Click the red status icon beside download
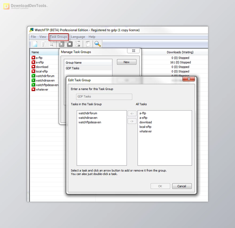Viewport: 235px width, 228px height. pyautogui.click(x=33, y=67)
